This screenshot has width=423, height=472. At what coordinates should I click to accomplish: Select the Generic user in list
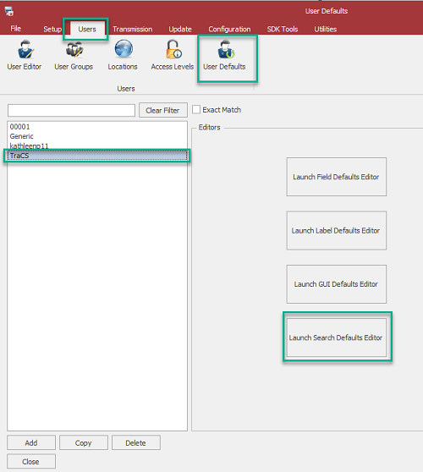97,136
